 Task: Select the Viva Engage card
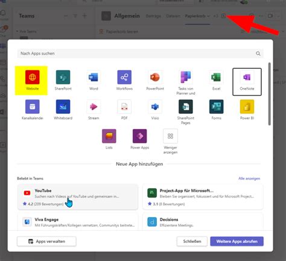click(78, 222)
